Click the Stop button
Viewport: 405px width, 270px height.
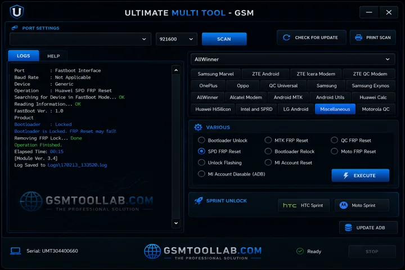[x=372, y=251]
